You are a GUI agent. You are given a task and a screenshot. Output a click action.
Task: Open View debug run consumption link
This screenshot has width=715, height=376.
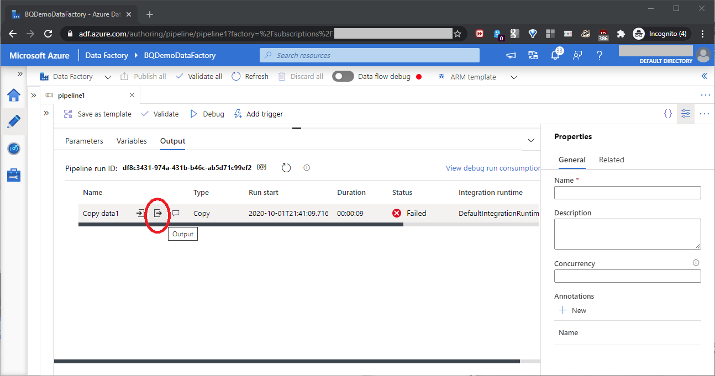(493, 168)
